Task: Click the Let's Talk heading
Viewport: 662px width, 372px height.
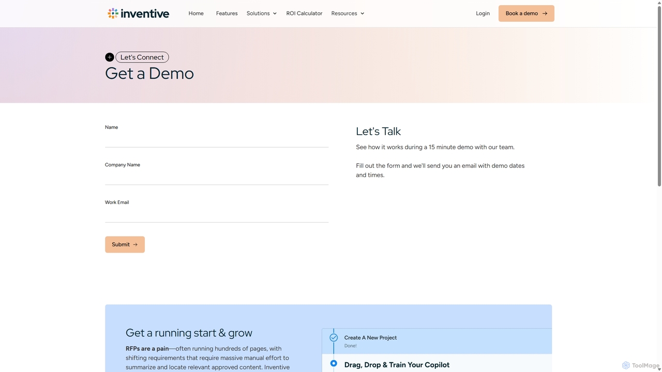Action: [378, 131]
